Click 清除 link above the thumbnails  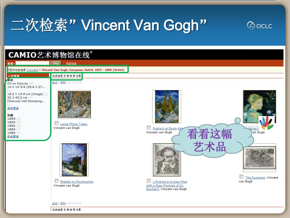63,83
